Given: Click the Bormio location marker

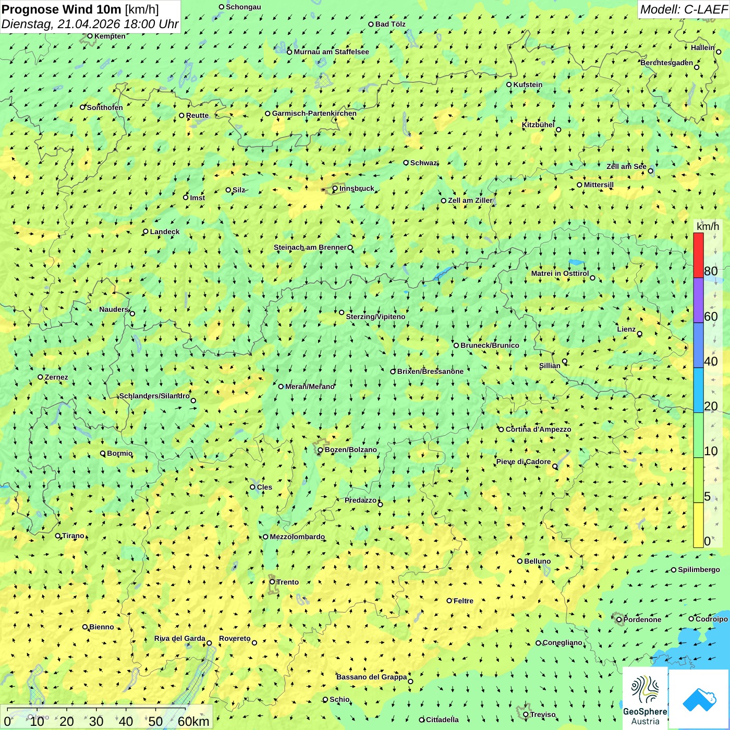Looking at the screenshot, I should pyautogui.click(x=103, y=453).
